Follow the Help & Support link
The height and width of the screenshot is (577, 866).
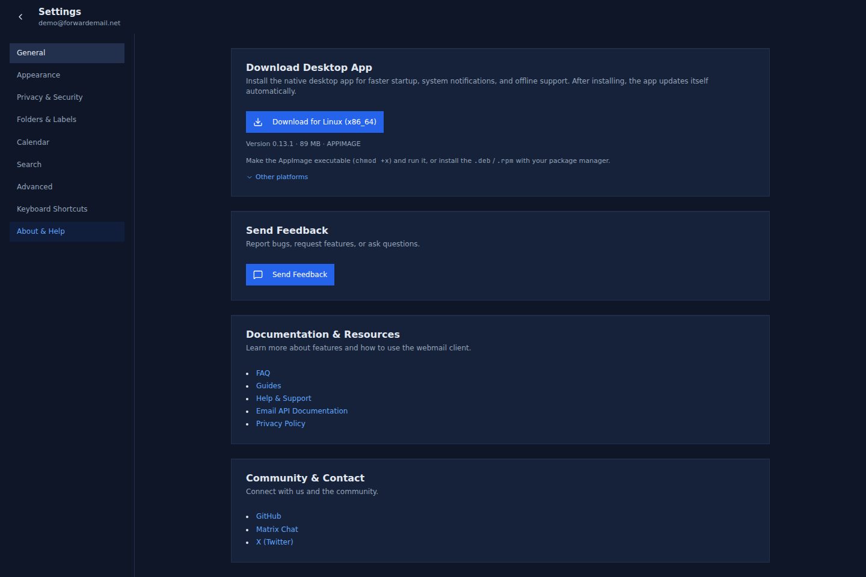(x=283, y=398)
